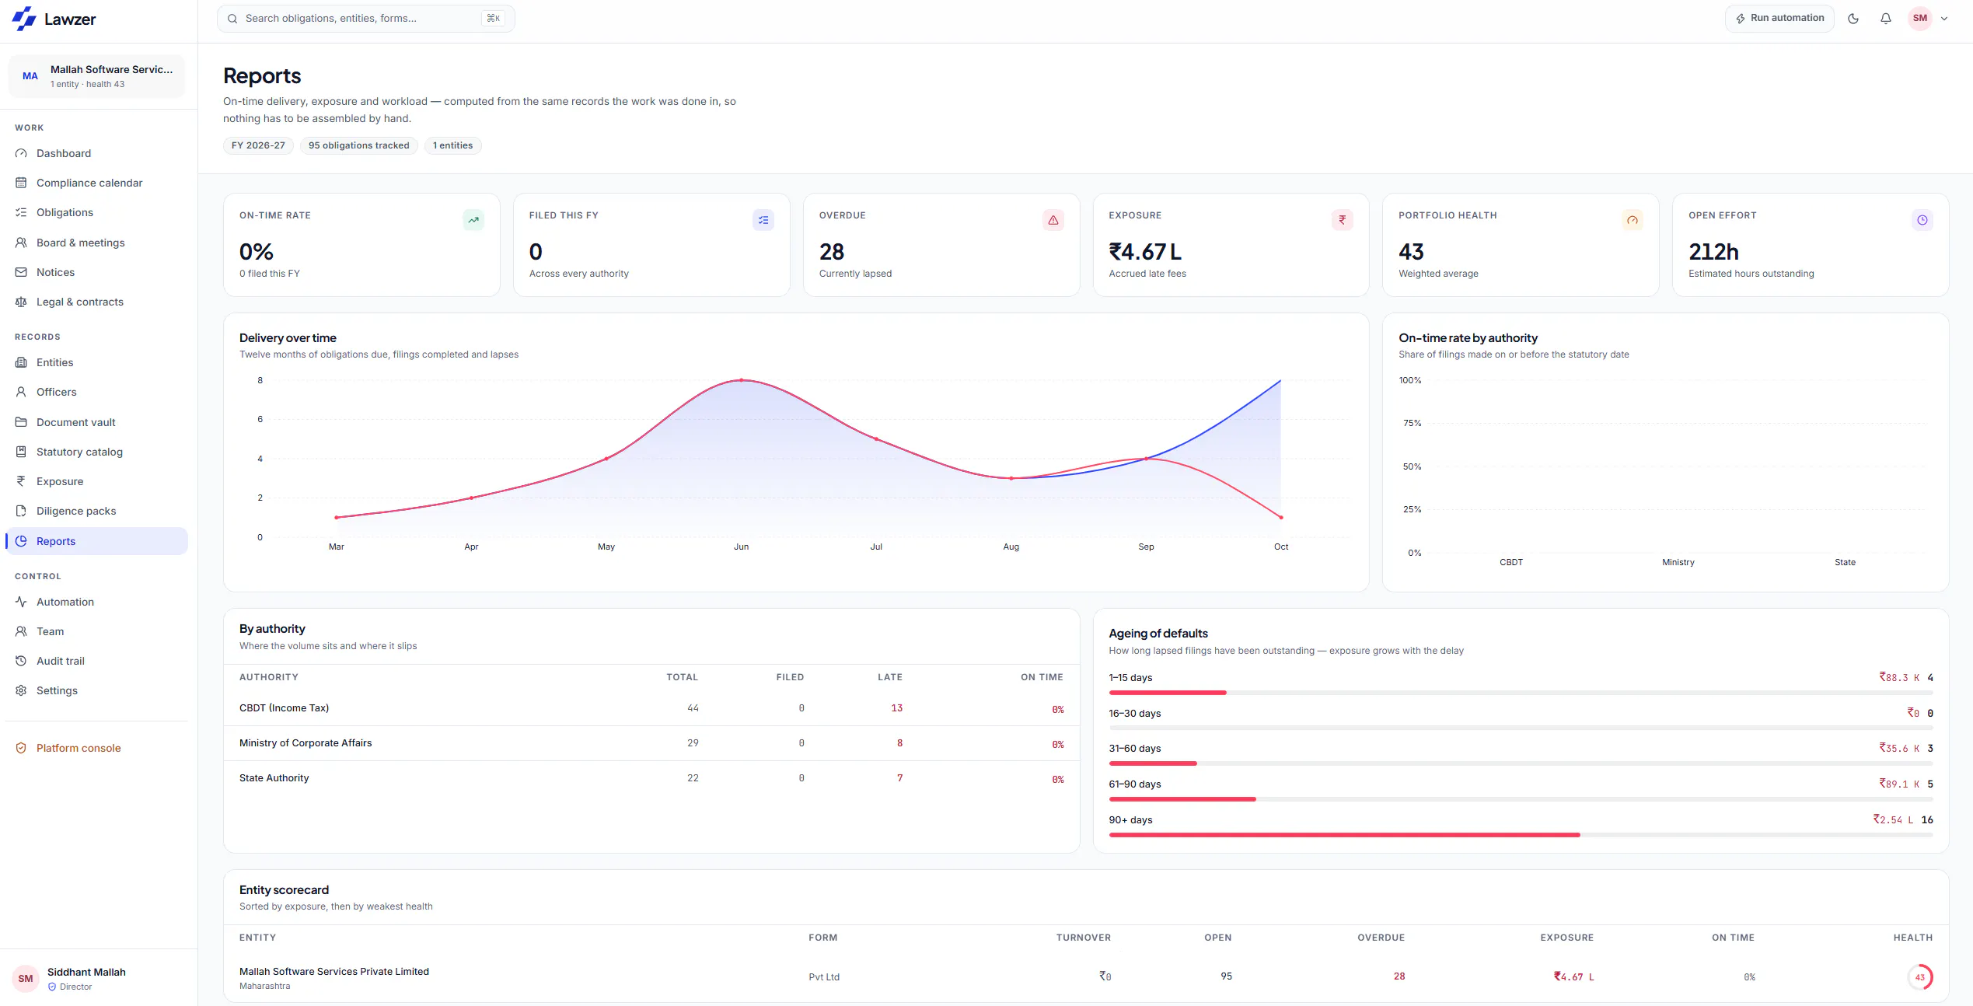Viewport: 1973px width, 1006px height.
Task: Click On-time rate trend icon
Action: coord(473,220)
